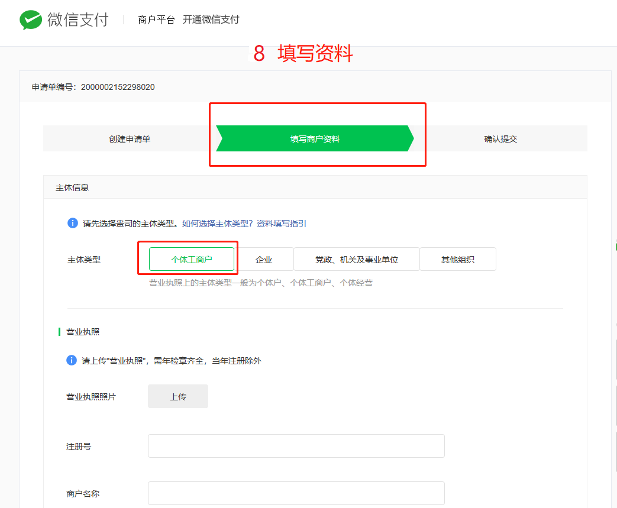The image size is (617, 508).
Task: Click the application number 2000002152298020
Action: click(x=118, y=87)
